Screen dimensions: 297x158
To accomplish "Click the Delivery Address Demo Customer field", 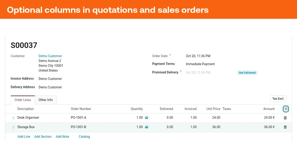I will 50,87.
